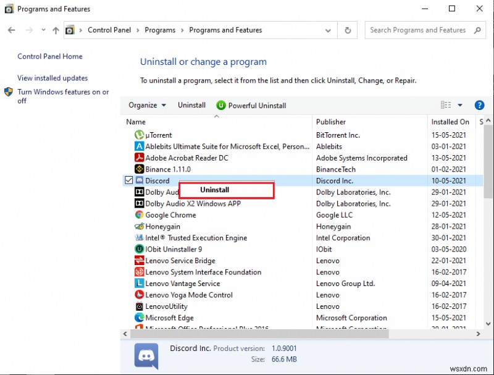Click the Lenovo System Interface Foundation icon
Viewport: 494px width, 375px height.
[139, 272]
